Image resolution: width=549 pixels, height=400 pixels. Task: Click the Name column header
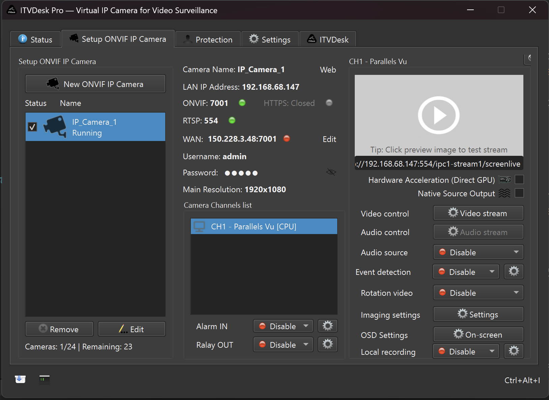click(70, 103)
